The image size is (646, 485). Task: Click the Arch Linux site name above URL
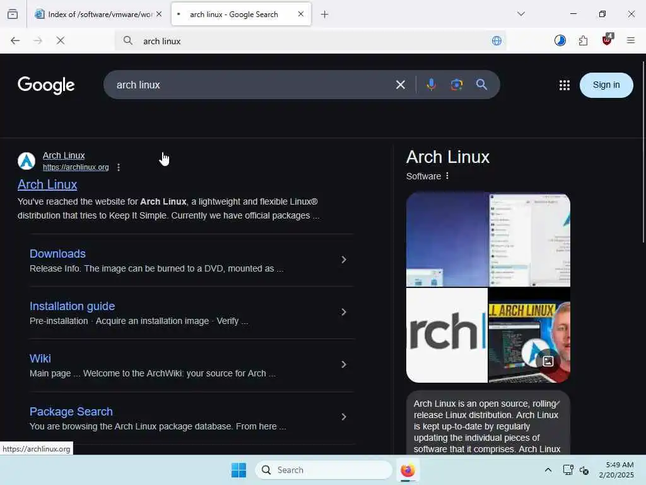[x=64, y=155]
